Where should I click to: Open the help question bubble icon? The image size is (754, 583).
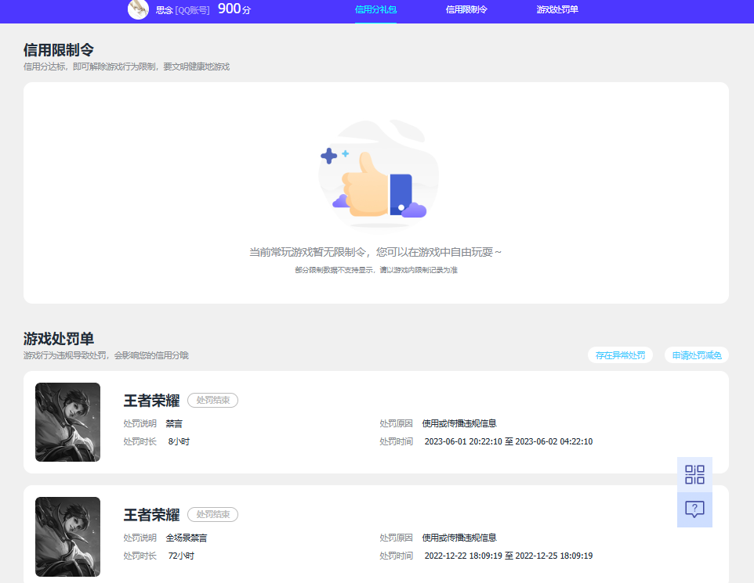pyautogui.click(x=694, y=509)
